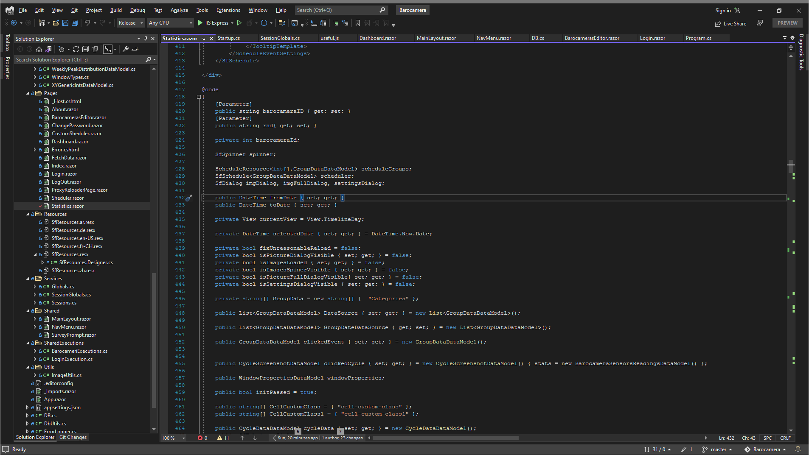The image size is (809, 455).
Task: Toggle a bookmark on the current line
Action: (x=358, y=23)
